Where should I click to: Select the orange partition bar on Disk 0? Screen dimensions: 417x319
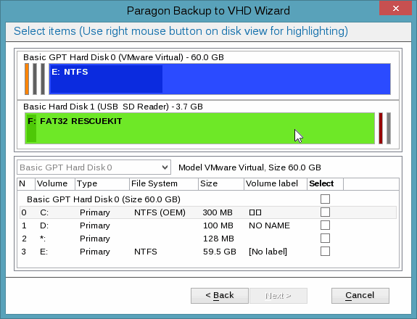(27, 79)
